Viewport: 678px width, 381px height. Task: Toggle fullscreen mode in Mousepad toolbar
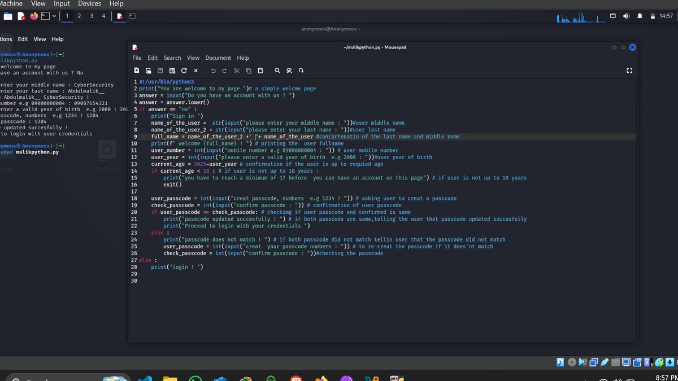(x=629, y=71)
